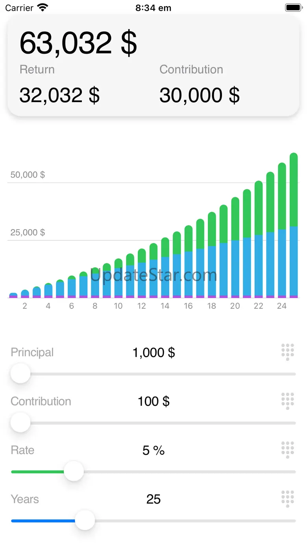Tap the 100 $ contribution value

coord(153,401)
